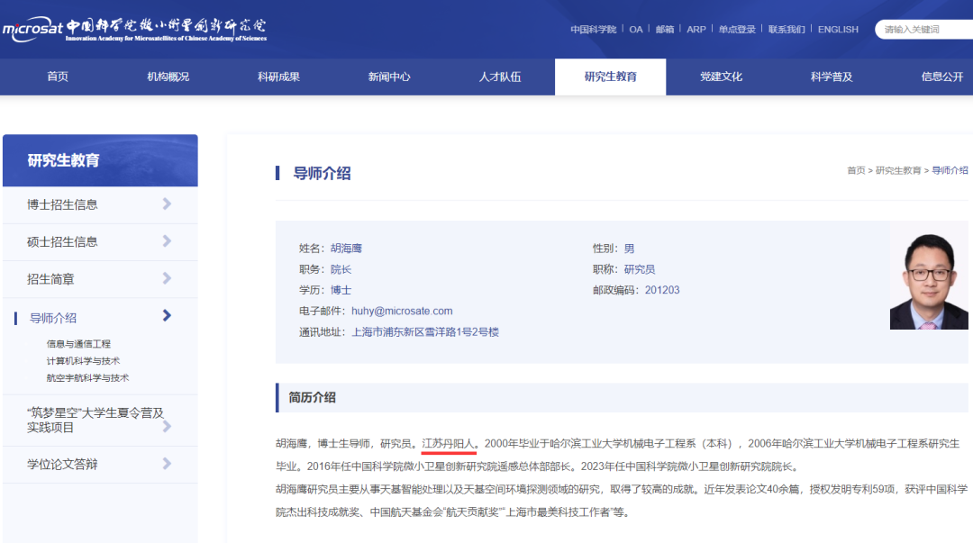Expand the chevron beside 硕士招生信息
The height and width of the screenshot is (543, 973).
pos(167,240)
